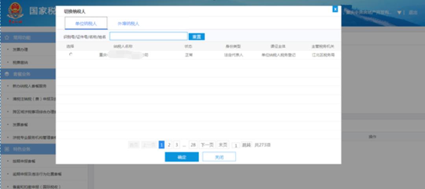This screenshot has width=425, height=189.
Task: Click the 关闭 button
Action: click(x=219, y=157)
